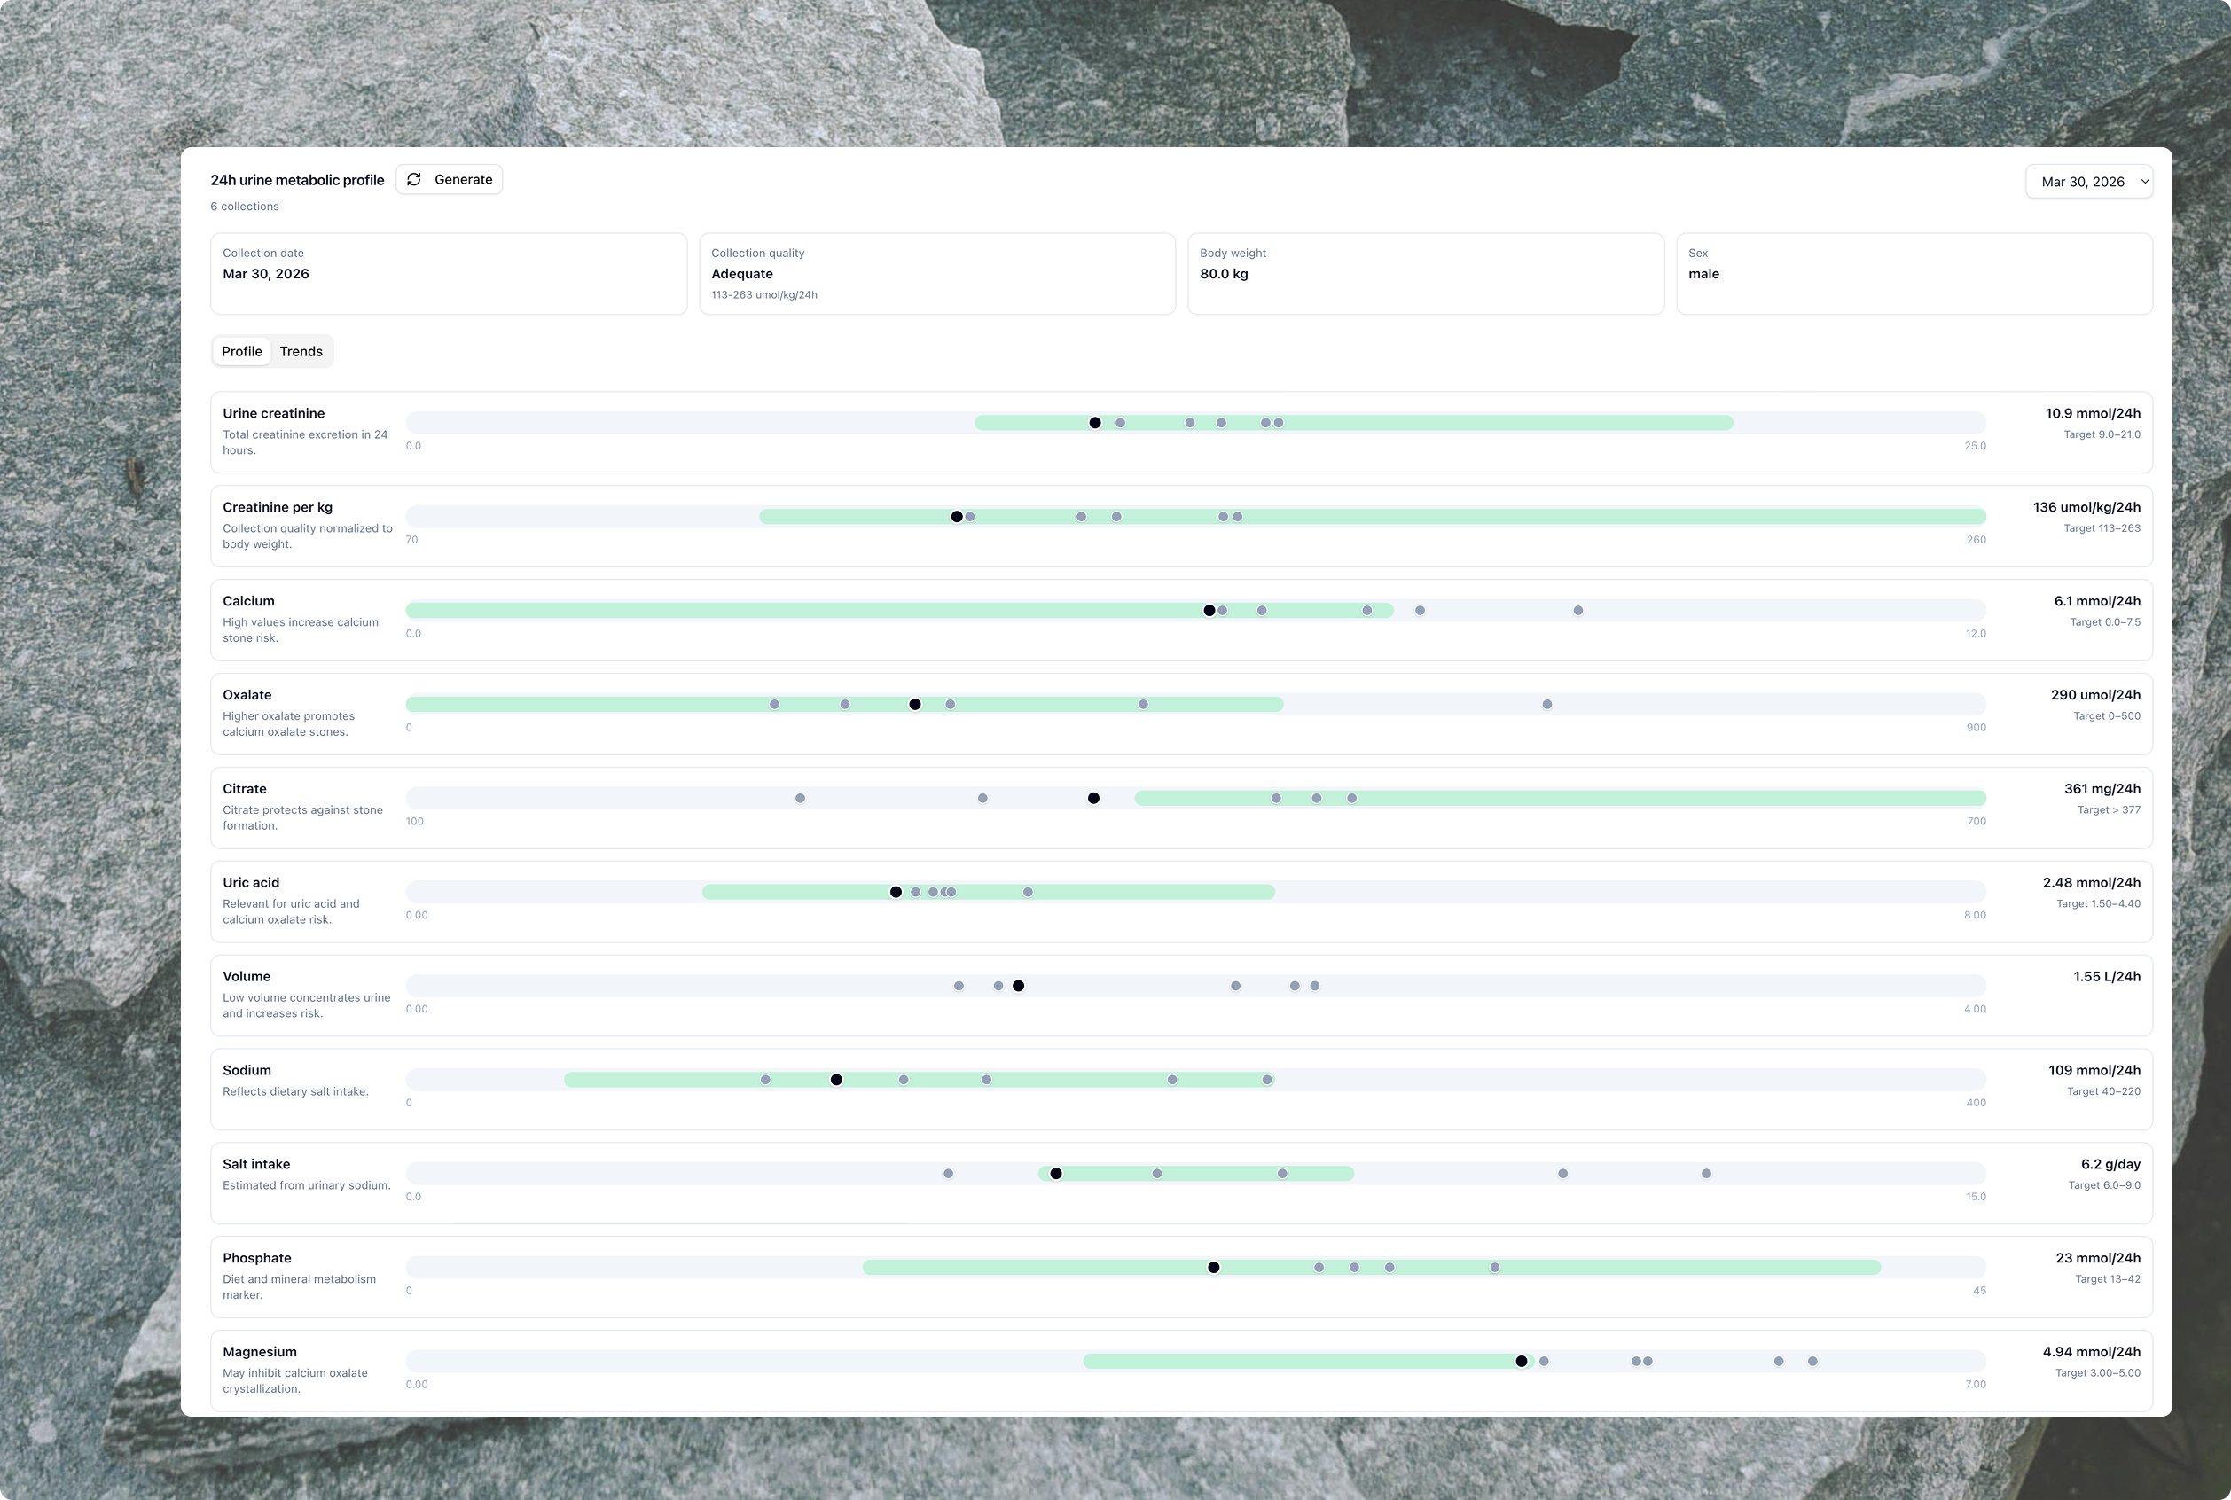
Task: Click the 'Magnesium' row label
Action: [260, 1352]
